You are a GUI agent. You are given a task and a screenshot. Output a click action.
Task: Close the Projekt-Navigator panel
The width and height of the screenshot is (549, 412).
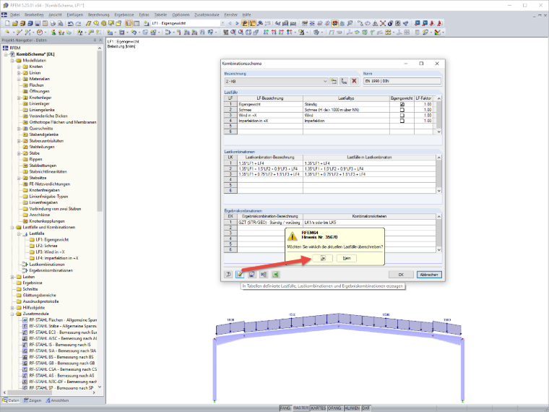click(100, 40)
